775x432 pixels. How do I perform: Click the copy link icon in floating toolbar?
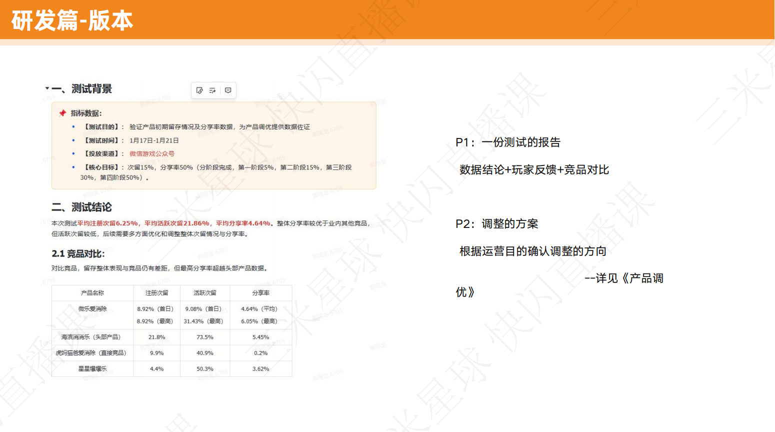(199, 90)
